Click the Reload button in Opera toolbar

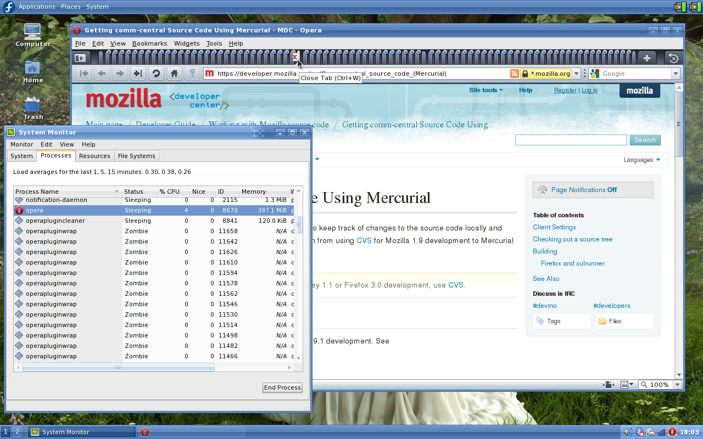pyautogui.click(x=156, y=74)
